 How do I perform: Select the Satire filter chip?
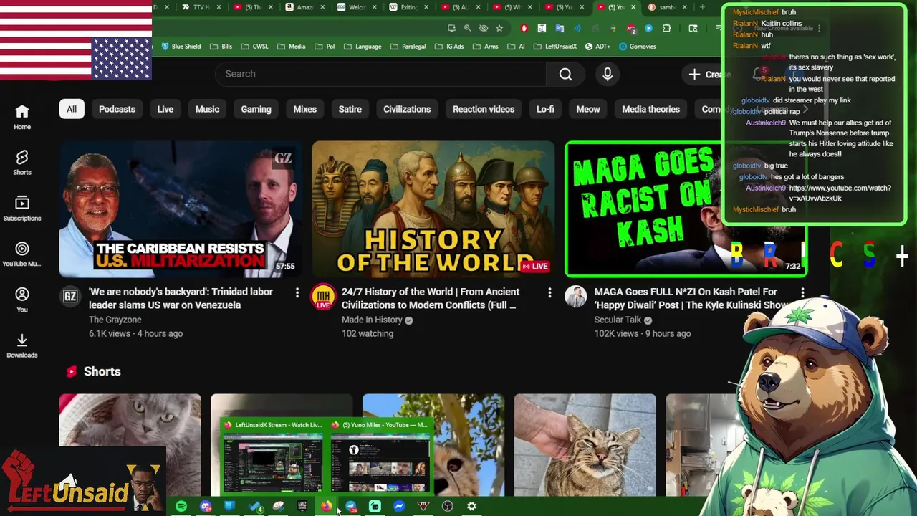click(x=350, y=109)
